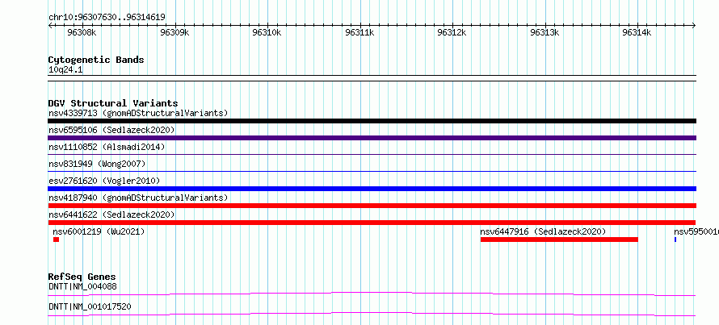Click the DNTT|NM_004088 gene label
The width and height of the screenshot is (719, 325).
coord(82,286)
